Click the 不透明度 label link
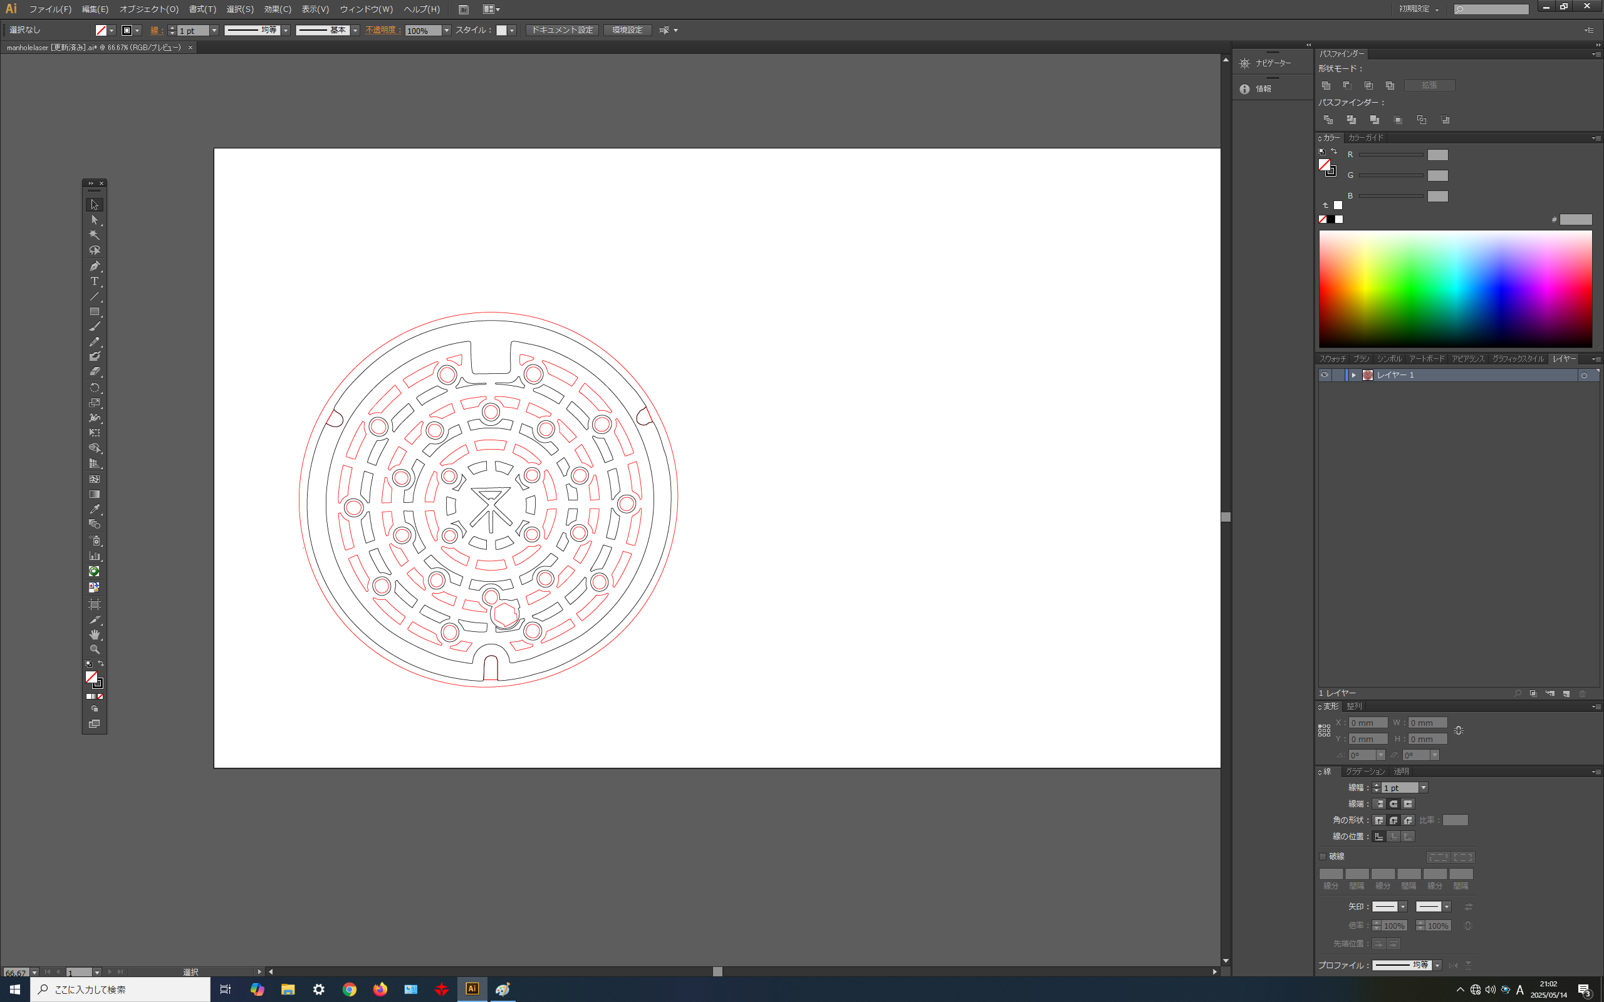 pos(382,31)
